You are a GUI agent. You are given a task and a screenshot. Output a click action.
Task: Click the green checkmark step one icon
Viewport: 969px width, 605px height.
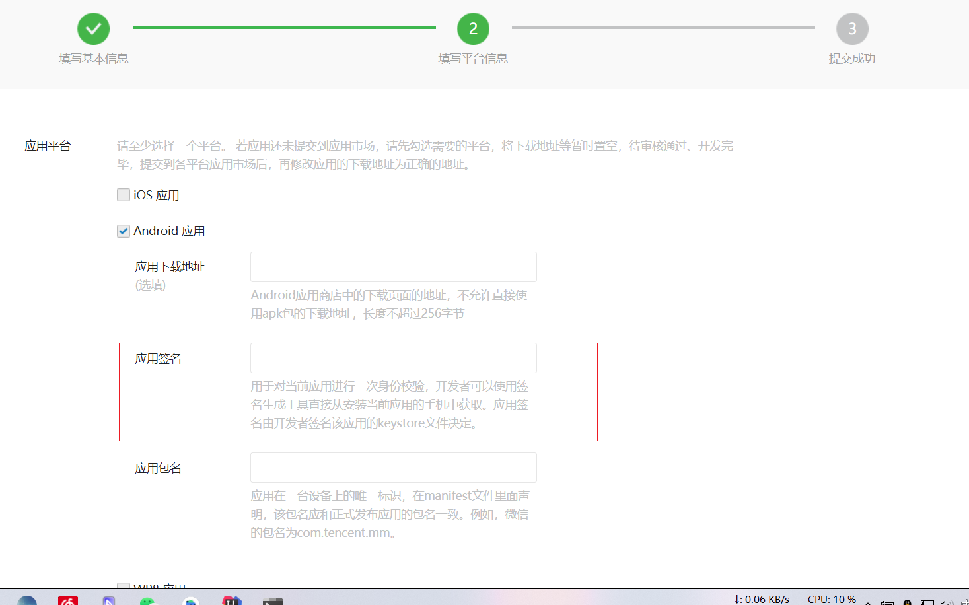click(x=93, y=28)
